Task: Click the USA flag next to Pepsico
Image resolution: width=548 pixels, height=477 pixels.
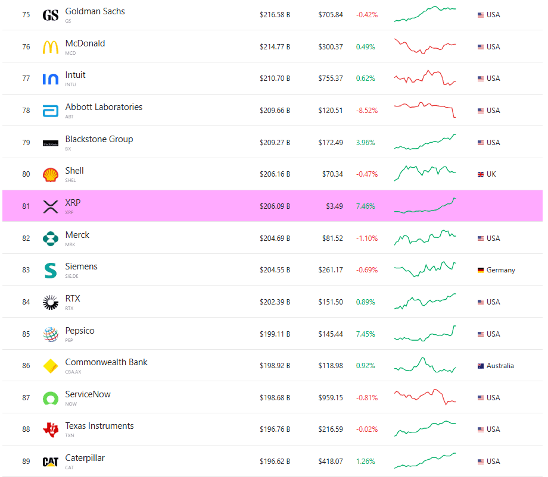Action: point(481,334)
